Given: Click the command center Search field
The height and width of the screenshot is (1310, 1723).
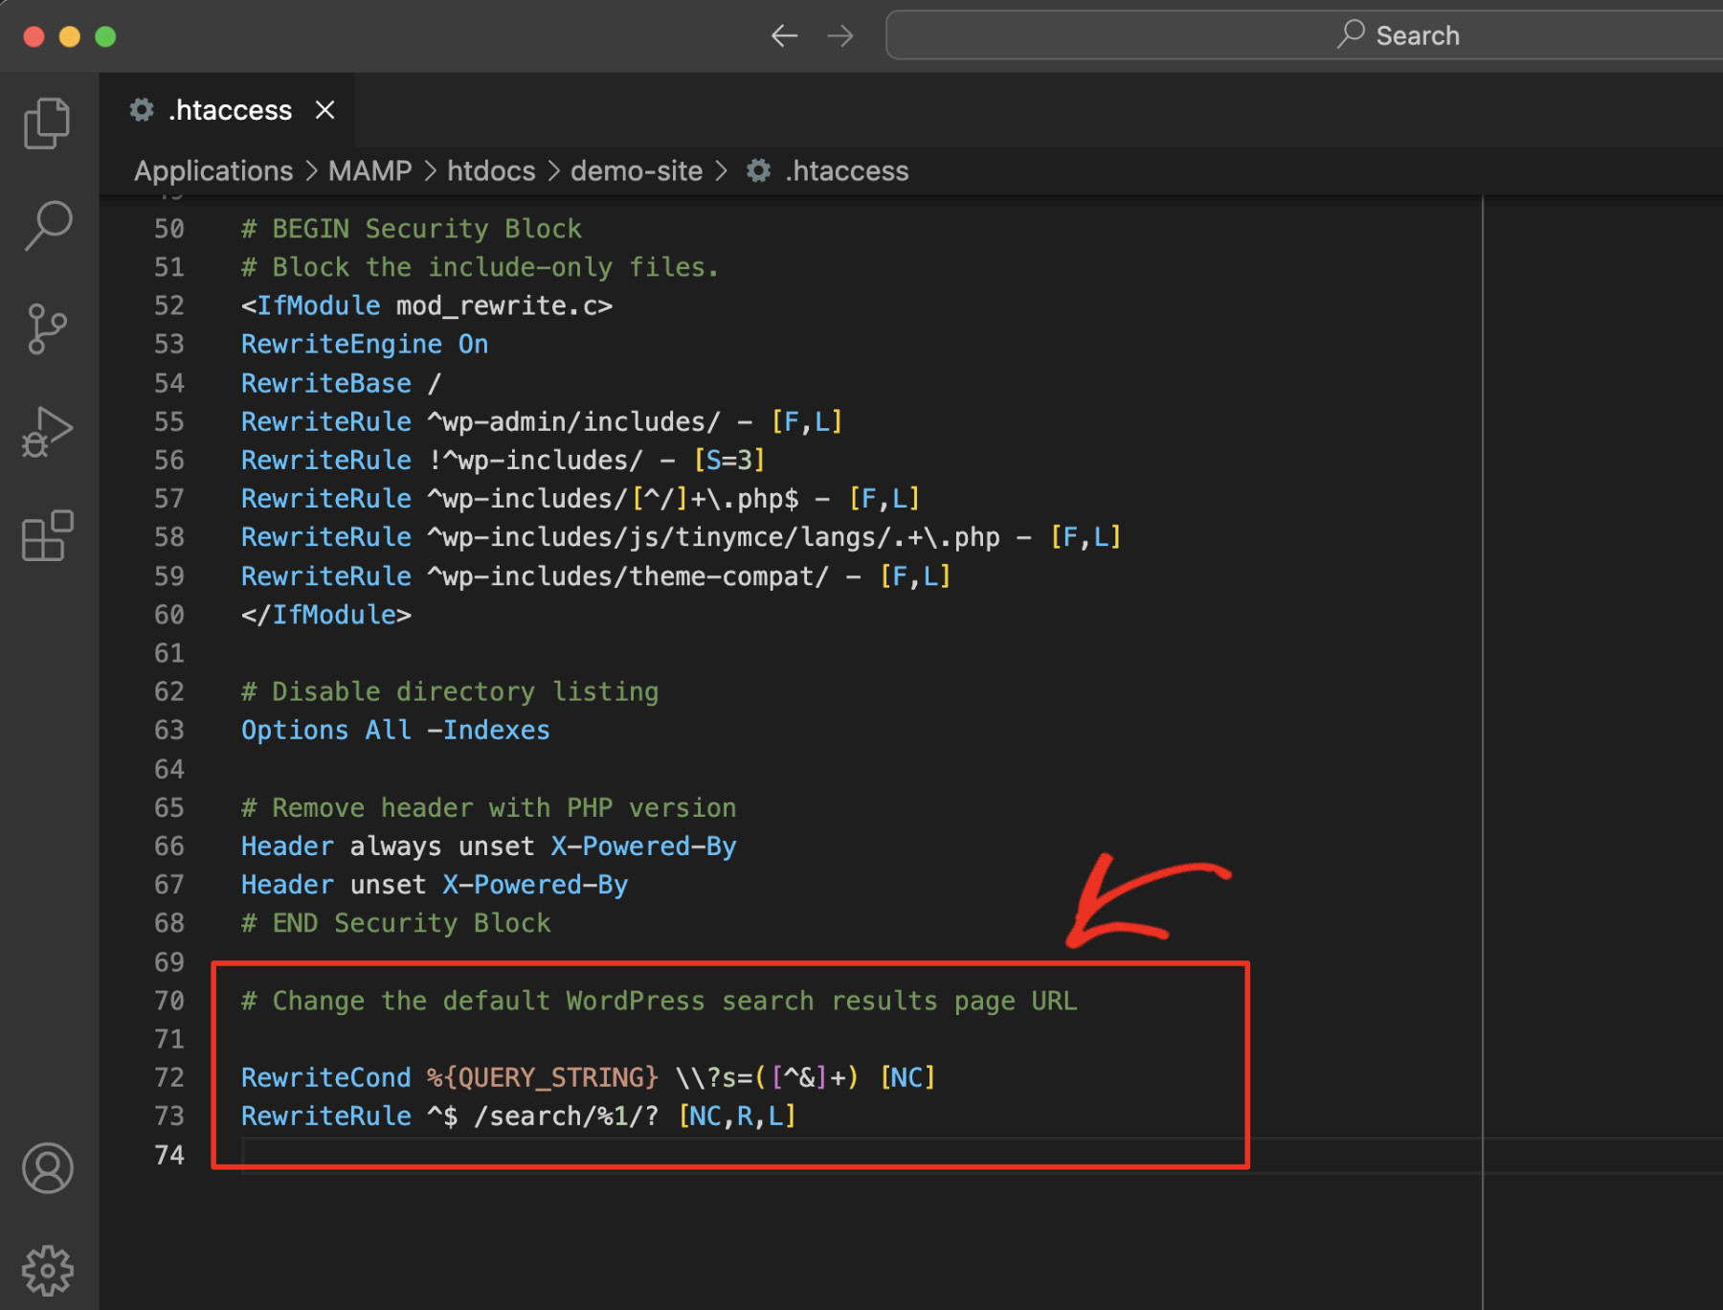Looking at the screenshot, I should point(1304,35).
